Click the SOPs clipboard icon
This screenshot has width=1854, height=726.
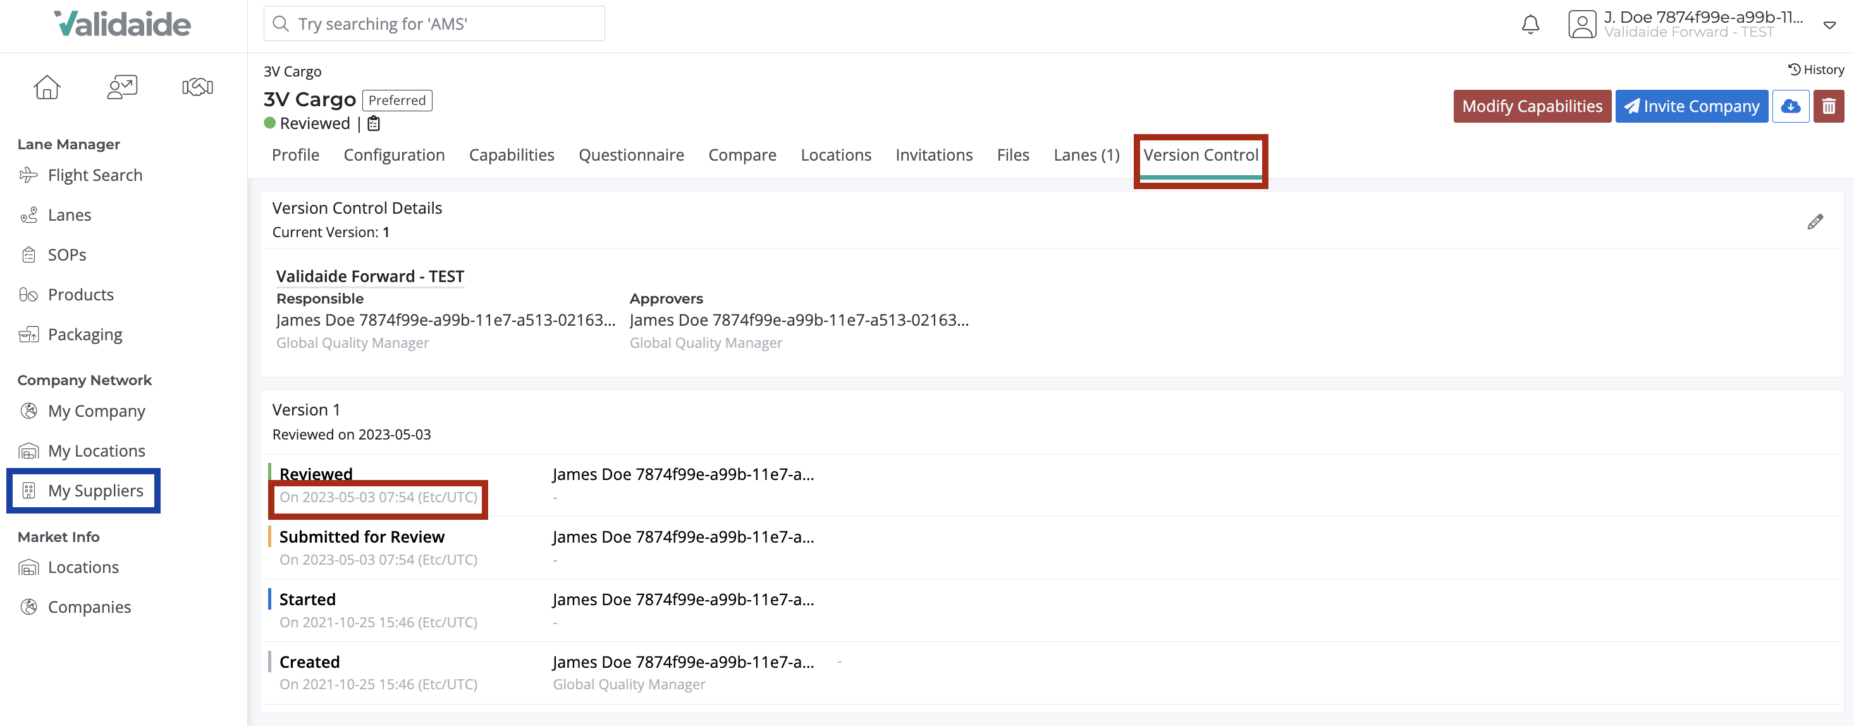coord(28,255)
